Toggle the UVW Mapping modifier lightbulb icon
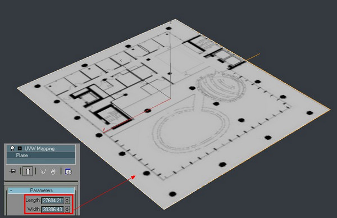The image size is (337, 218). click(x=12, y=148)
